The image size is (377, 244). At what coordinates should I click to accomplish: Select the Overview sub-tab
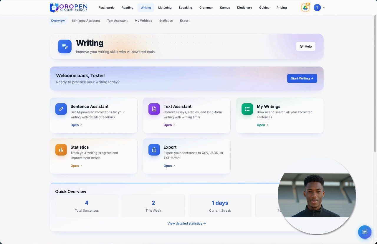[58, 21]
